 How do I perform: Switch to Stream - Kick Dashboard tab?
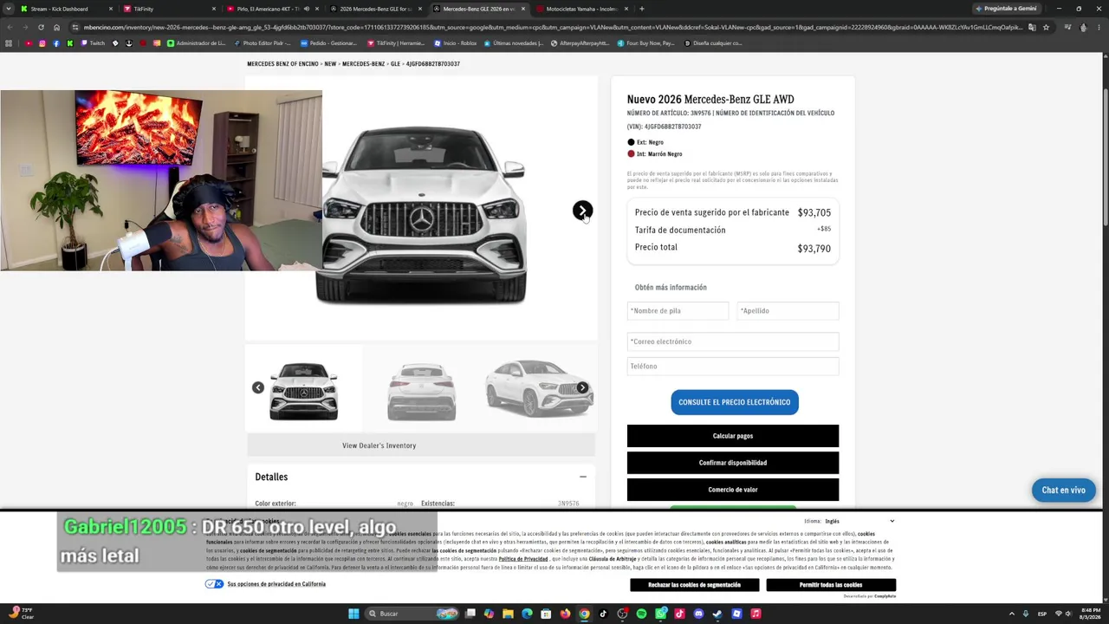click(x=67, y=9)
